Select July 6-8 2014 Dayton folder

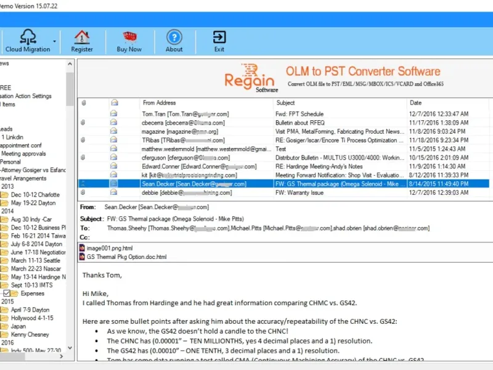[x=36, y=244]
